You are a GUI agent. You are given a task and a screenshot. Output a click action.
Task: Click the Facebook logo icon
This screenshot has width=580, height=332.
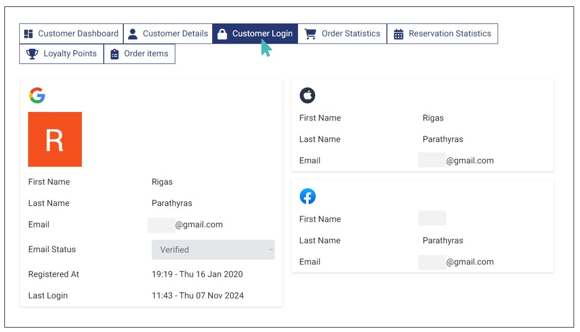coord(308,196)
